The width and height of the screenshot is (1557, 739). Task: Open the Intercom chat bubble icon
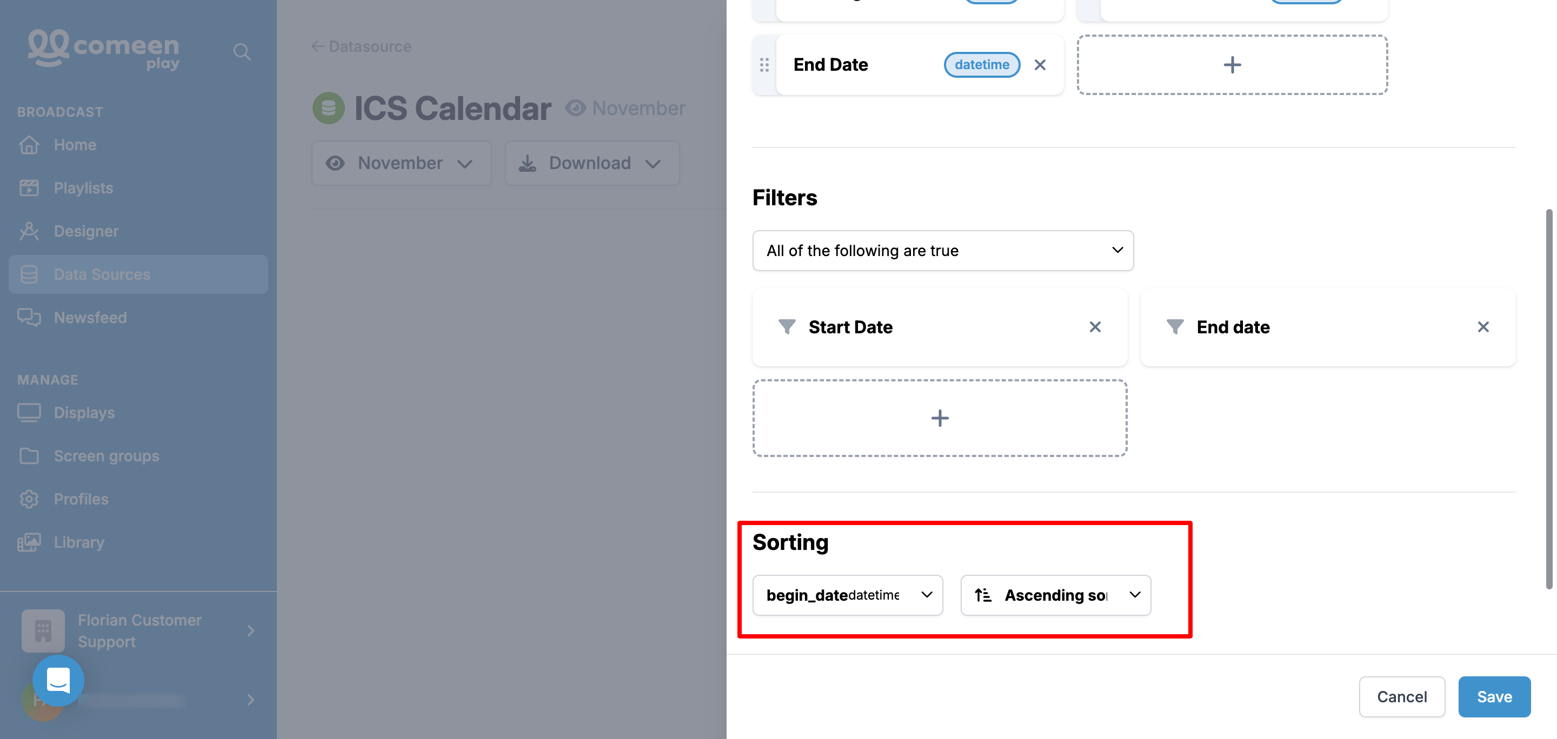58,681
